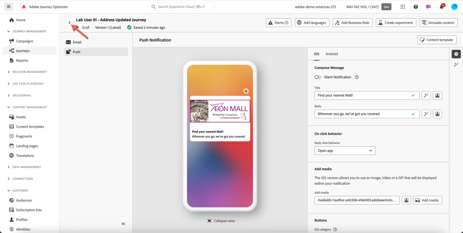Open Content template button
Image resolution: width=463 pixels, height=233 pixels.
[x=437, y=40]
